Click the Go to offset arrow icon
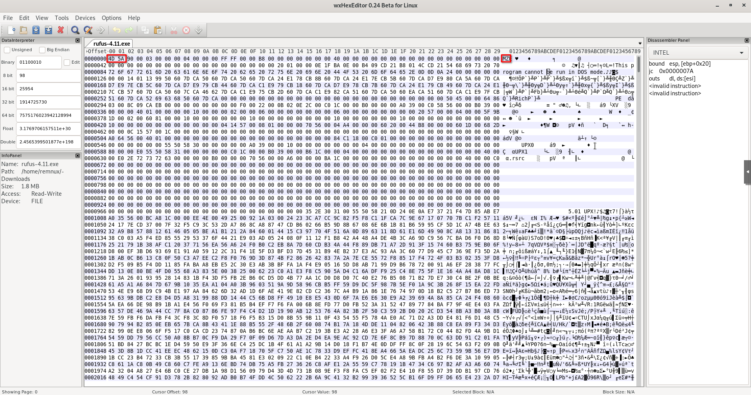Screen dimensions: 751x395 click(x=101, y=30)
